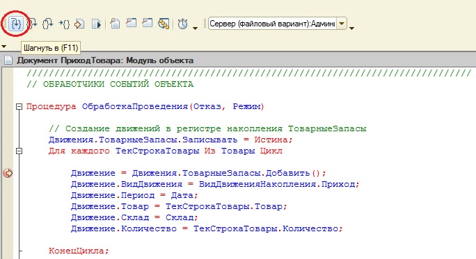Click the line 'Движение.Склад = Склад;'

pos(134,217)
